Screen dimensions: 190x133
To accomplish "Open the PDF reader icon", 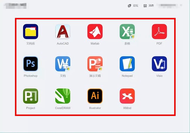I will click(159, 31).
